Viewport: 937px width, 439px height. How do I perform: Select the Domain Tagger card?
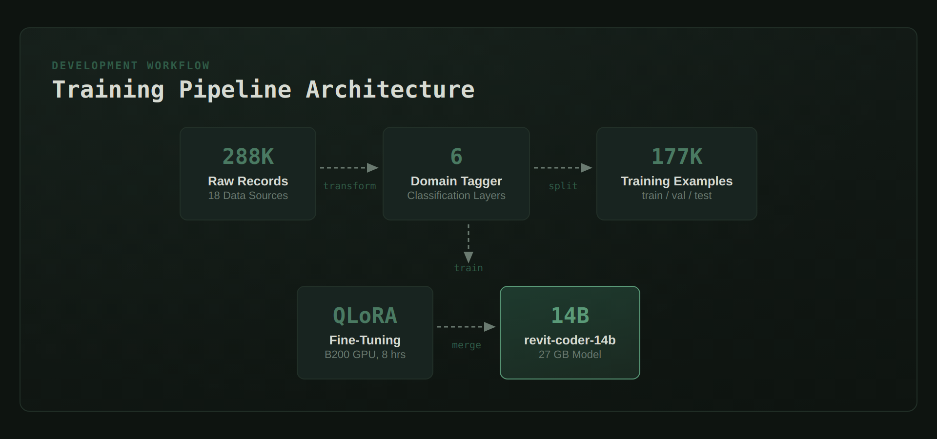point(456,174)
